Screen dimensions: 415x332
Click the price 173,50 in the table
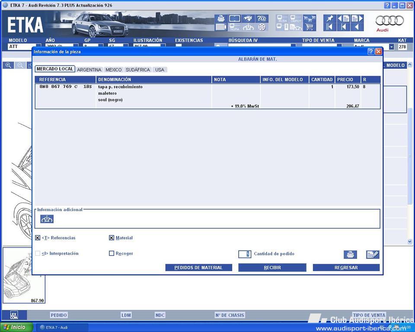point(353,87)
